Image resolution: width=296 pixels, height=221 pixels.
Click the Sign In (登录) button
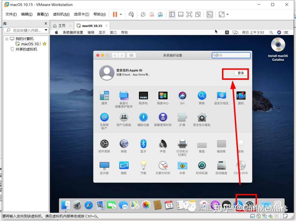click(241, 73)
